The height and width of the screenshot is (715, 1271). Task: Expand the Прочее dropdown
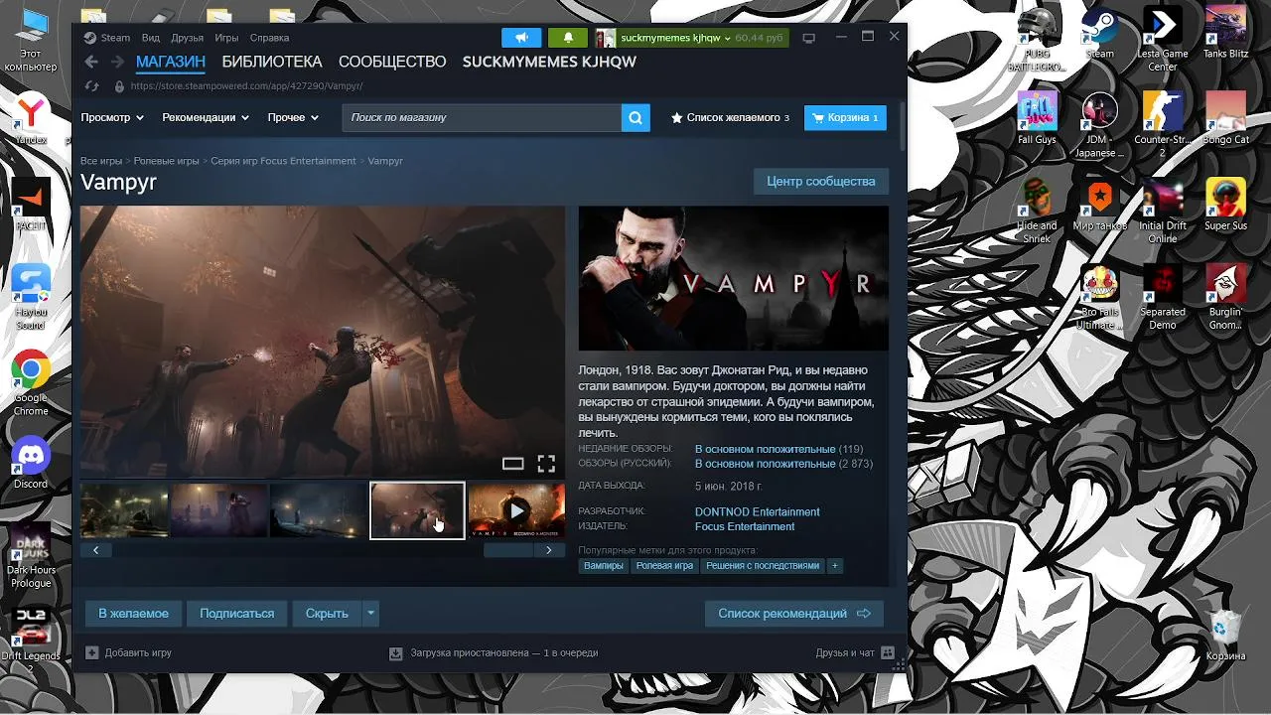tap(293, 117)
